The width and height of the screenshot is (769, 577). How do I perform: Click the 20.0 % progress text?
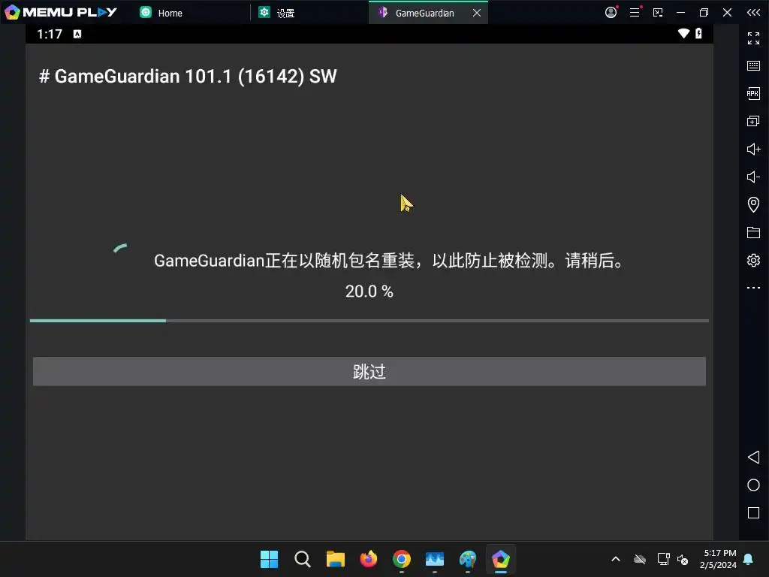tap(369, 292)
